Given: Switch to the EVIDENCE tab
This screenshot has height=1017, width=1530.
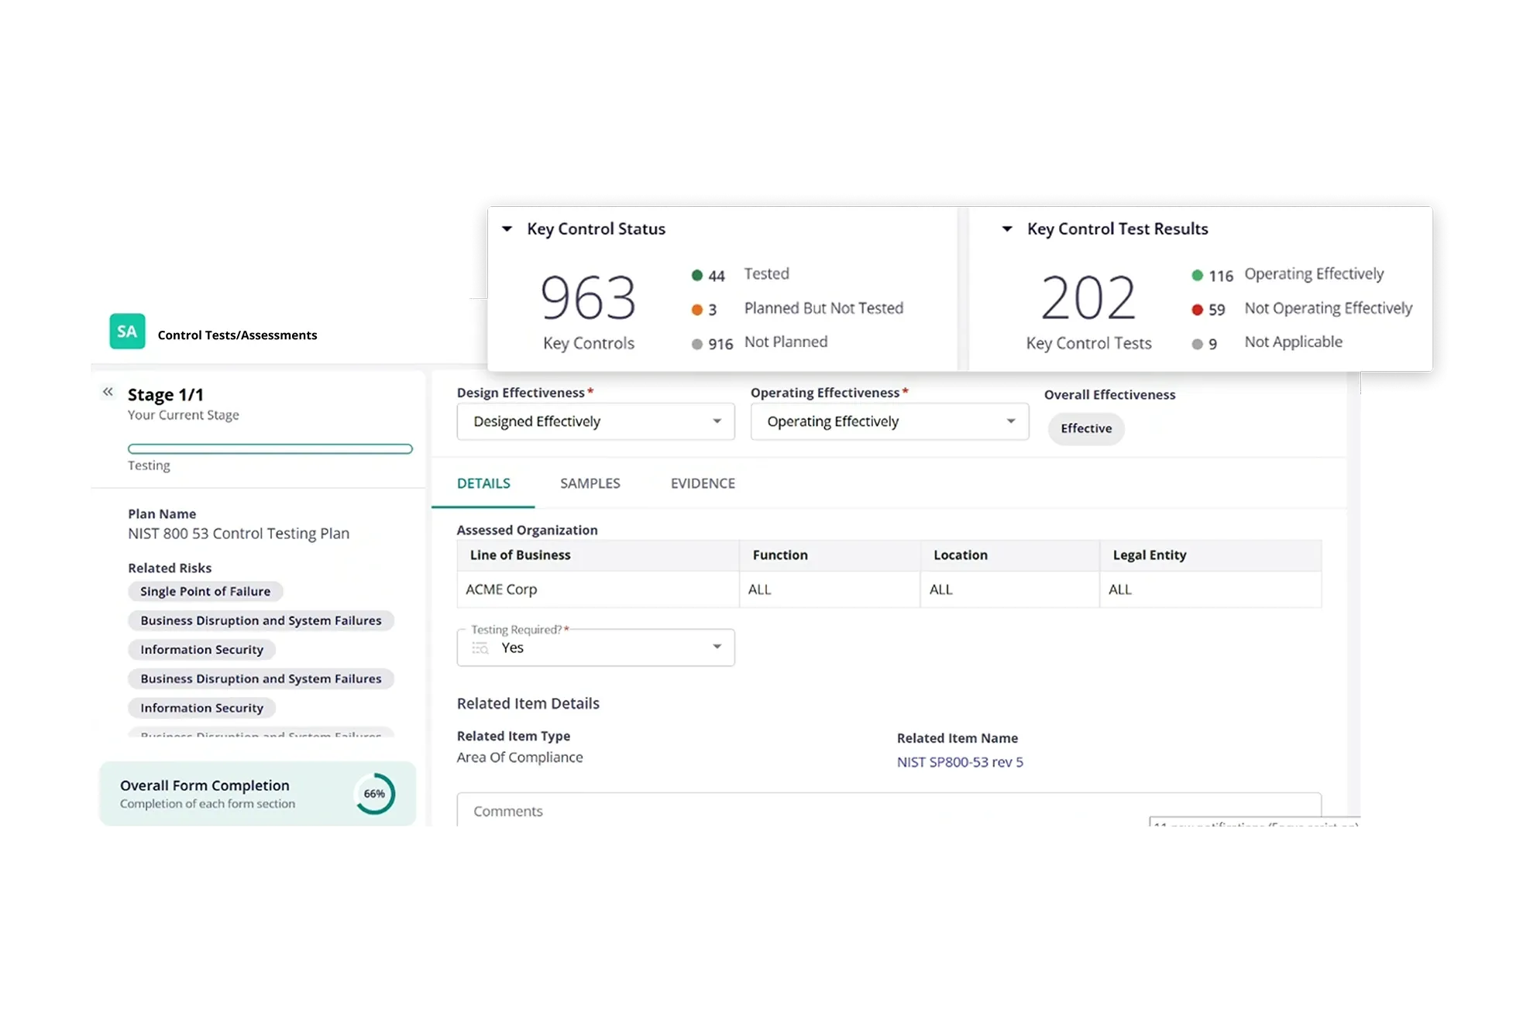Looking at the screenshot, I should click(703, 483).
